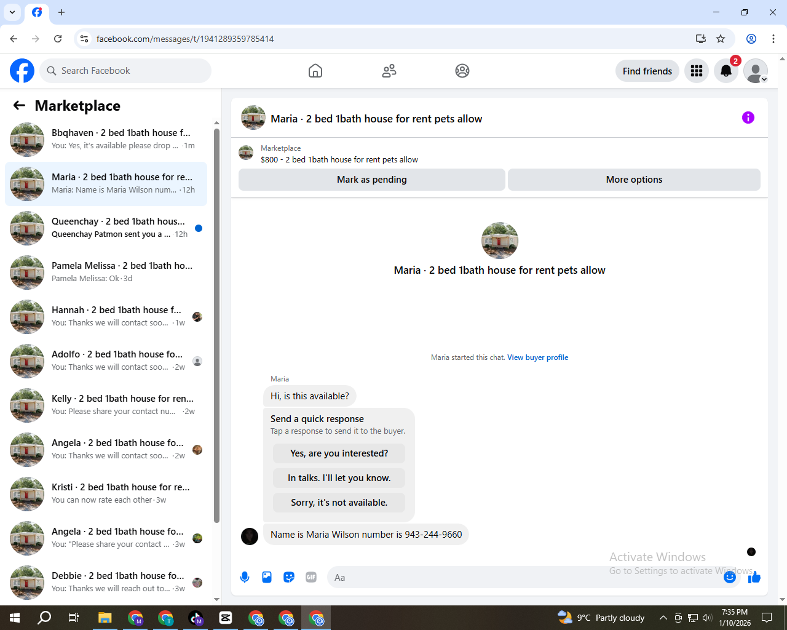Click the listing thumbnail in chat header
Screen dimensions: 787x630
tap(253, 118)
